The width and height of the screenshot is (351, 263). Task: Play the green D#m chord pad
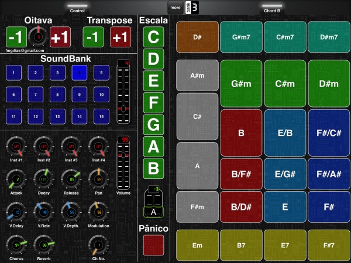point(329,84)
